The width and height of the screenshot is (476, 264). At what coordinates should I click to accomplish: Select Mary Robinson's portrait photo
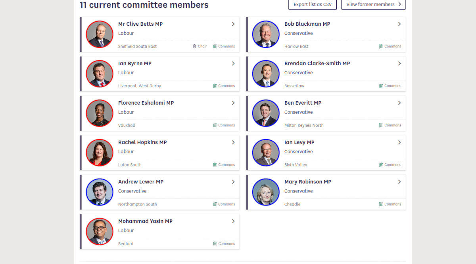pos(266,192)
